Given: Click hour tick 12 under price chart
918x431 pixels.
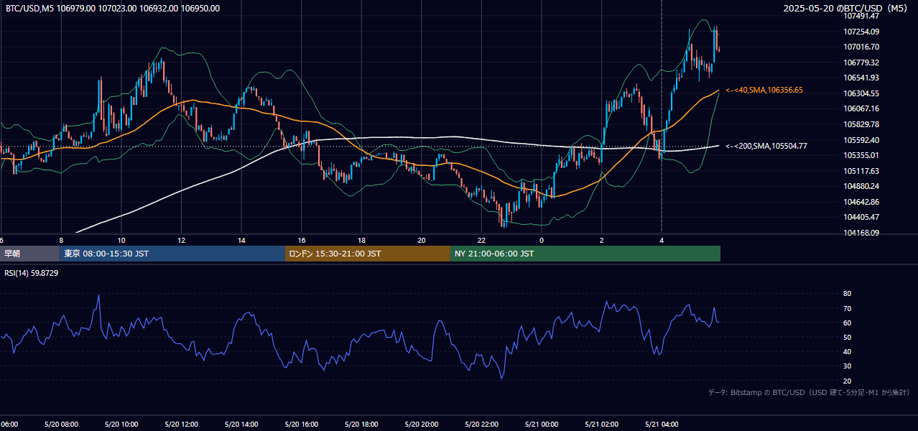Looking at the screenshot, I should click(182, 240).
